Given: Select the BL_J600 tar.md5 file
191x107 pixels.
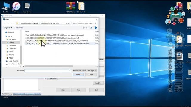Looking at the screenshot, I should coord(53,38).
